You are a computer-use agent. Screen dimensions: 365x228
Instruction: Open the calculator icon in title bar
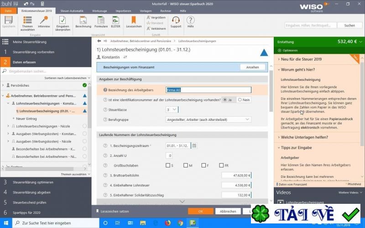(42, 4)
